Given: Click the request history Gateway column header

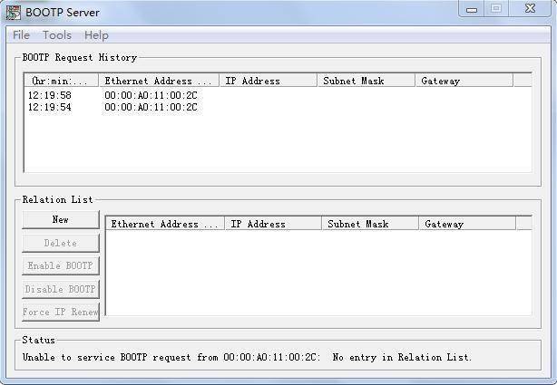Looking at the screenshot, I should 464,81.
